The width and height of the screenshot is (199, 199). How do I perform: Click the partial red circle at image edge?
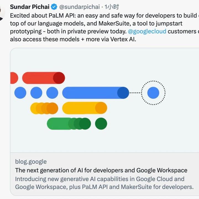14,78
